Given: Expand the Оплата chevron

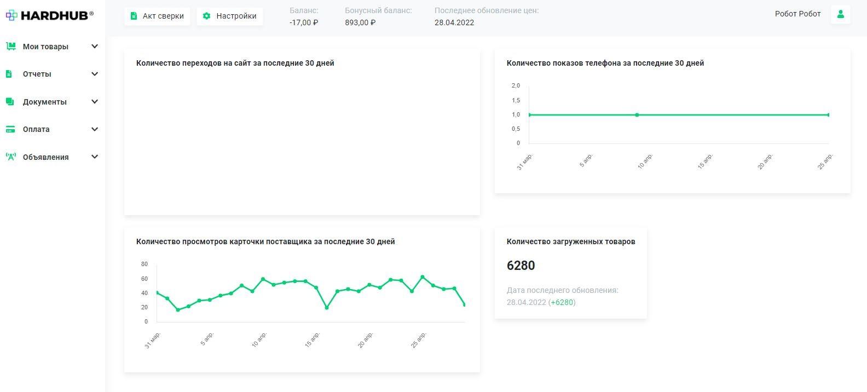Looking at the screenshot, I should (95, 129).
